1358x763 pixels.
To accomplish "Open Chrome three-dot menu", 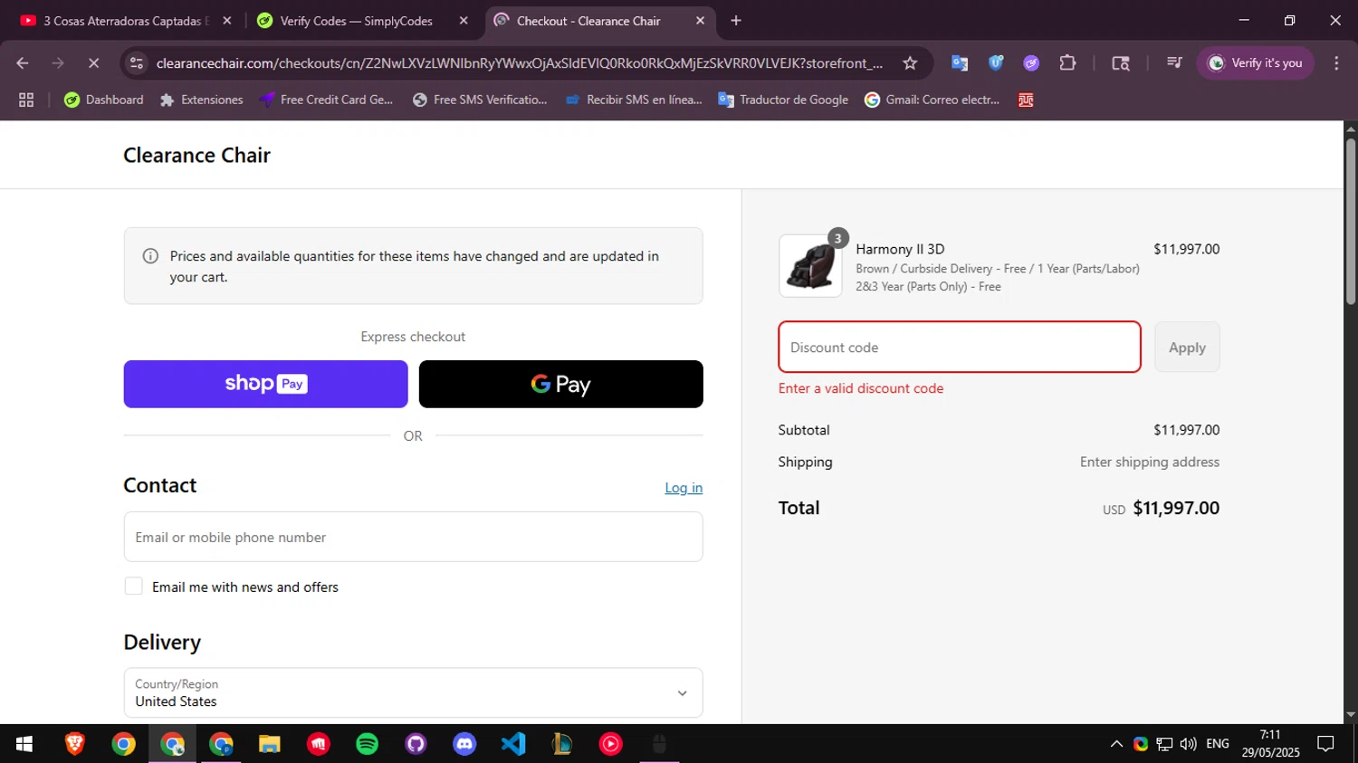I will [1336, 63].
